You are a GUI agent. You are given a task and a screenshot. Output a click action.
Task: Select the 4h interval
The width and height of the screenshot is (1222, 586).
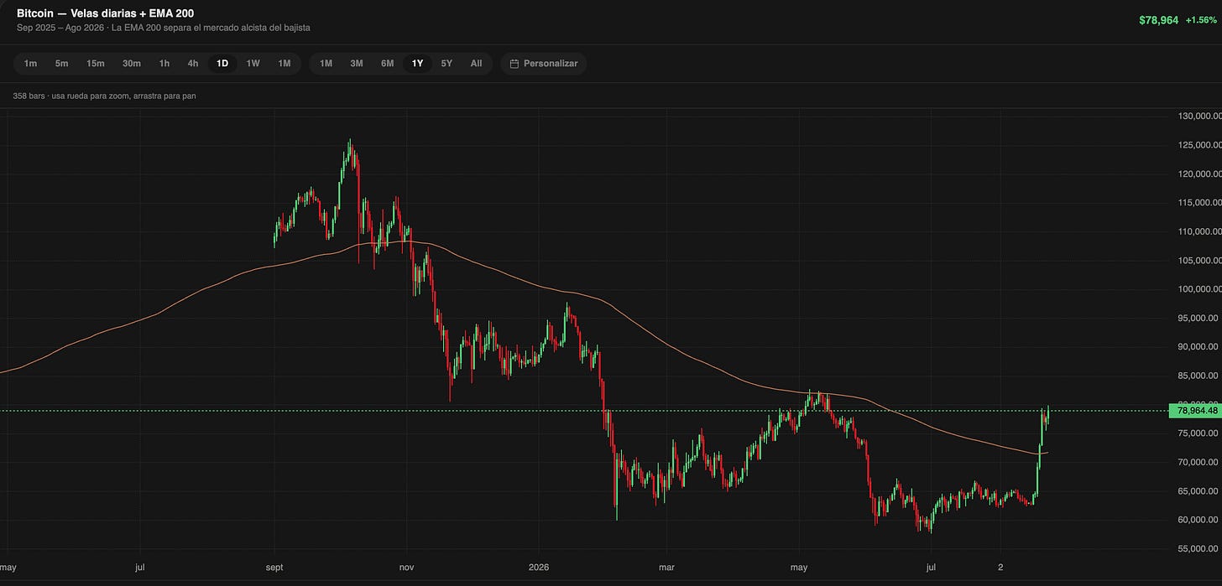point(193,64)
